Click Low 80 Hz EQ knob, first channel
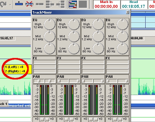The width and height of the screenshot is (155, 122). (50, 48)
